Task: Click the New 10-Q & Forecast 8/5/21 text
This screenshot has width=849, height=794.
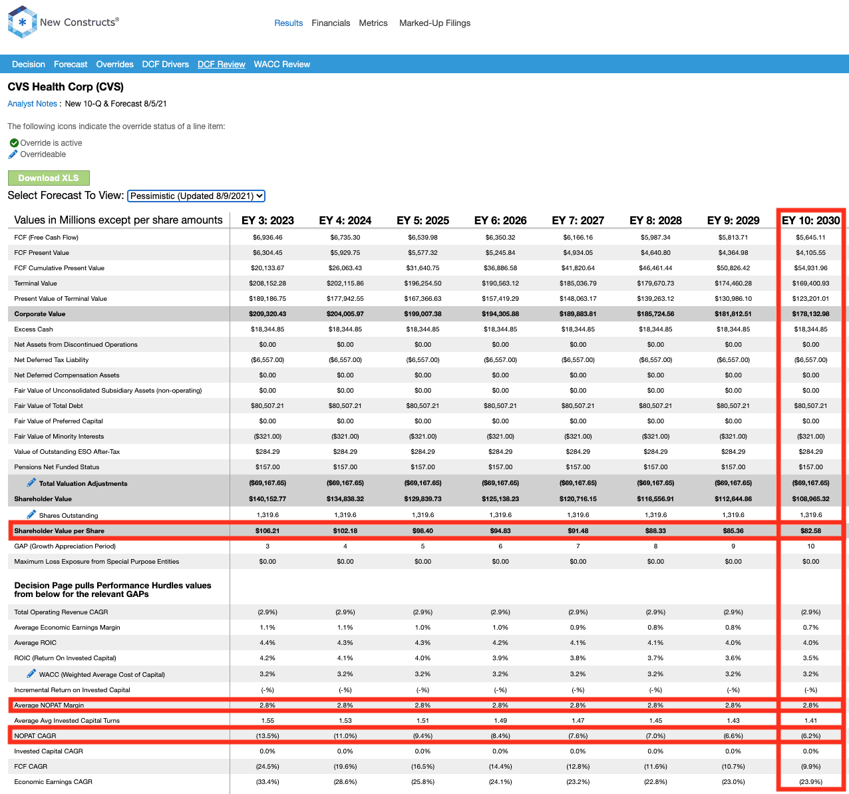Action: pyautogui.click(x=116, y=104)
